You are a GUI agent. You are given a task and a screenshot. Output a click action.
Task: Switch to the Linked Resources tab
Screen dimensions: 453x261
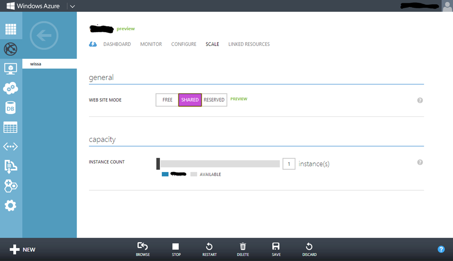click(249, 44)
